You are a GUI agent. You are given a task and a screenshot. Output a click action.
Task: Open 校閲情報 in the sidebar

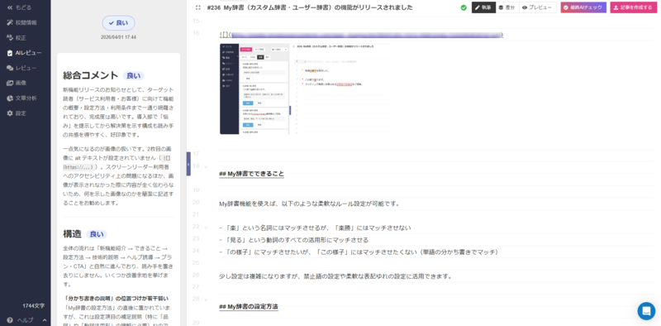(21, 23)
